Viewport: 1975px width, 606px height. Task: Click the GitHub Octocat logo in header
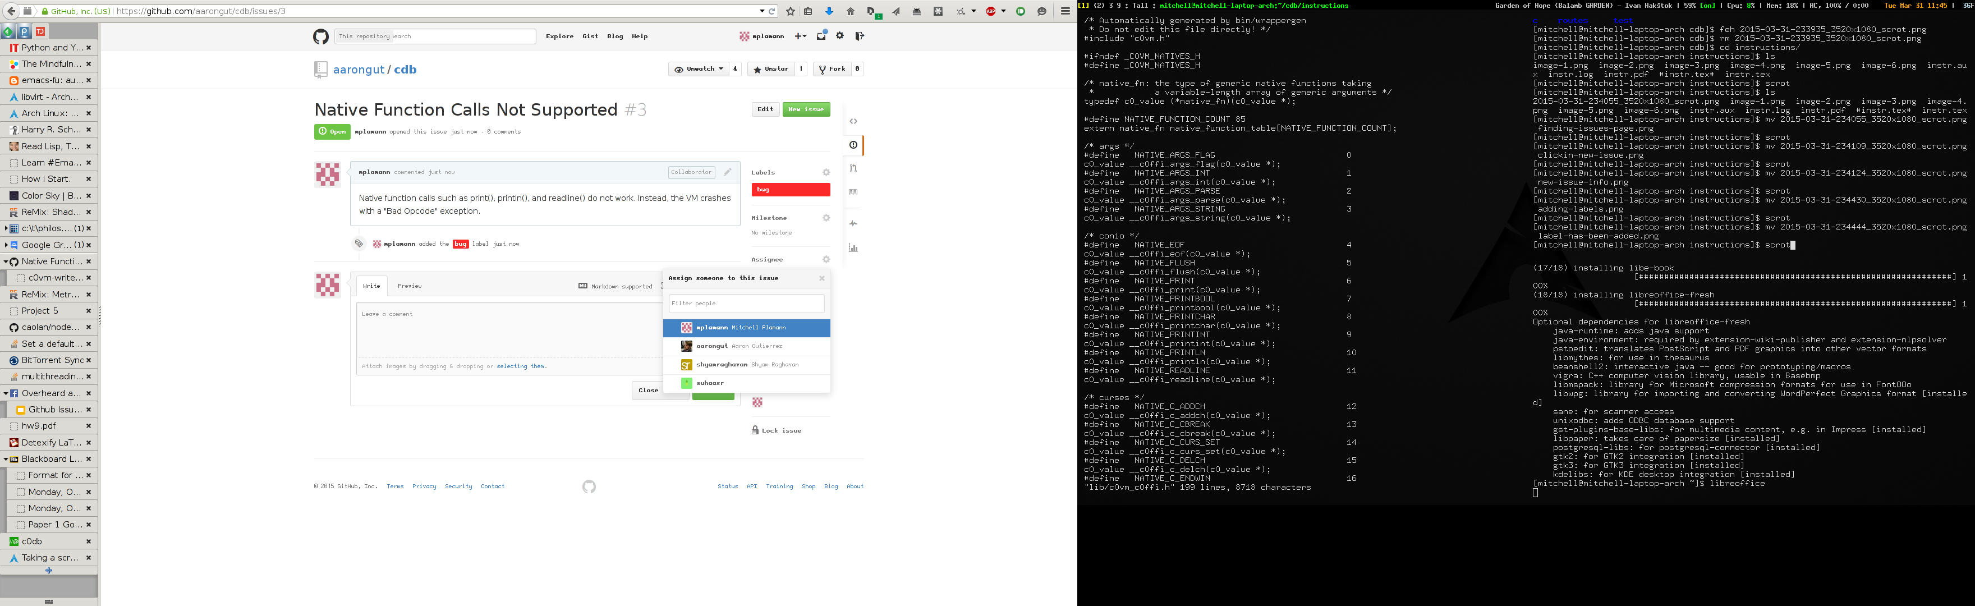320,36
